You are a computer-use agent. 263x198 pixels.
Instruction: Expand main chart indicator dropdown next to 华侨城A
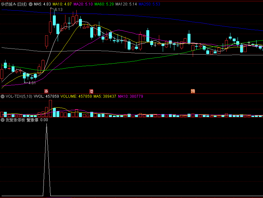(x=31, y=4)
